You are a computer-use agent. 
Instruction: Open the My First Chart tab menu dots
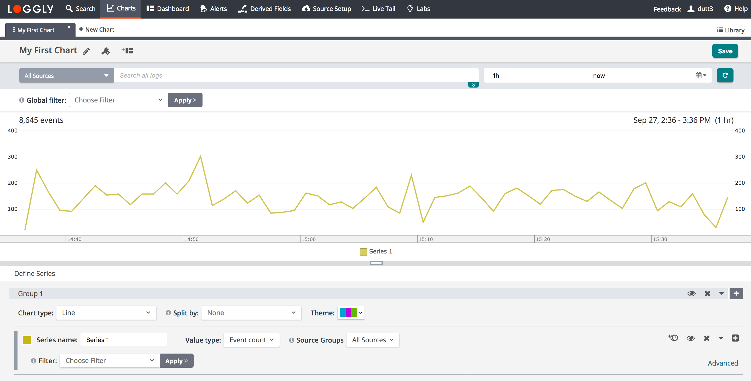tap(13, 30)
